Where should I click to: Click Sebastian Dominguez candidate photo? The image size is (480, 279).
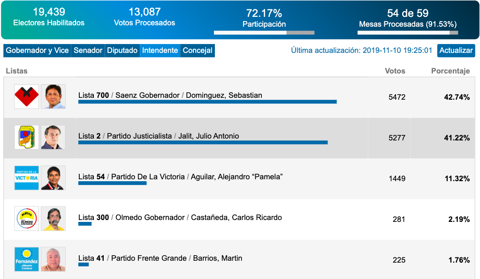click(x=53, y=97)
